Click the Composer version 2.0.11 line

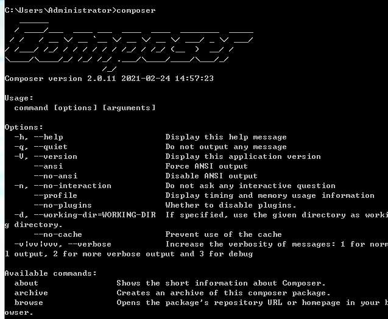tap(109, 79)
